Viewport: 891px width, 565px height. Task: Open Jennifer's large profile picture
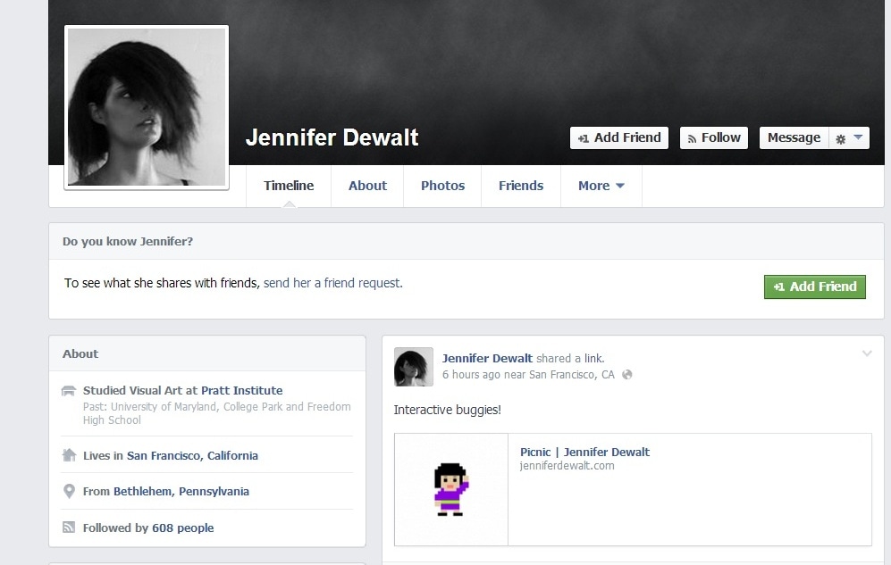147,107
